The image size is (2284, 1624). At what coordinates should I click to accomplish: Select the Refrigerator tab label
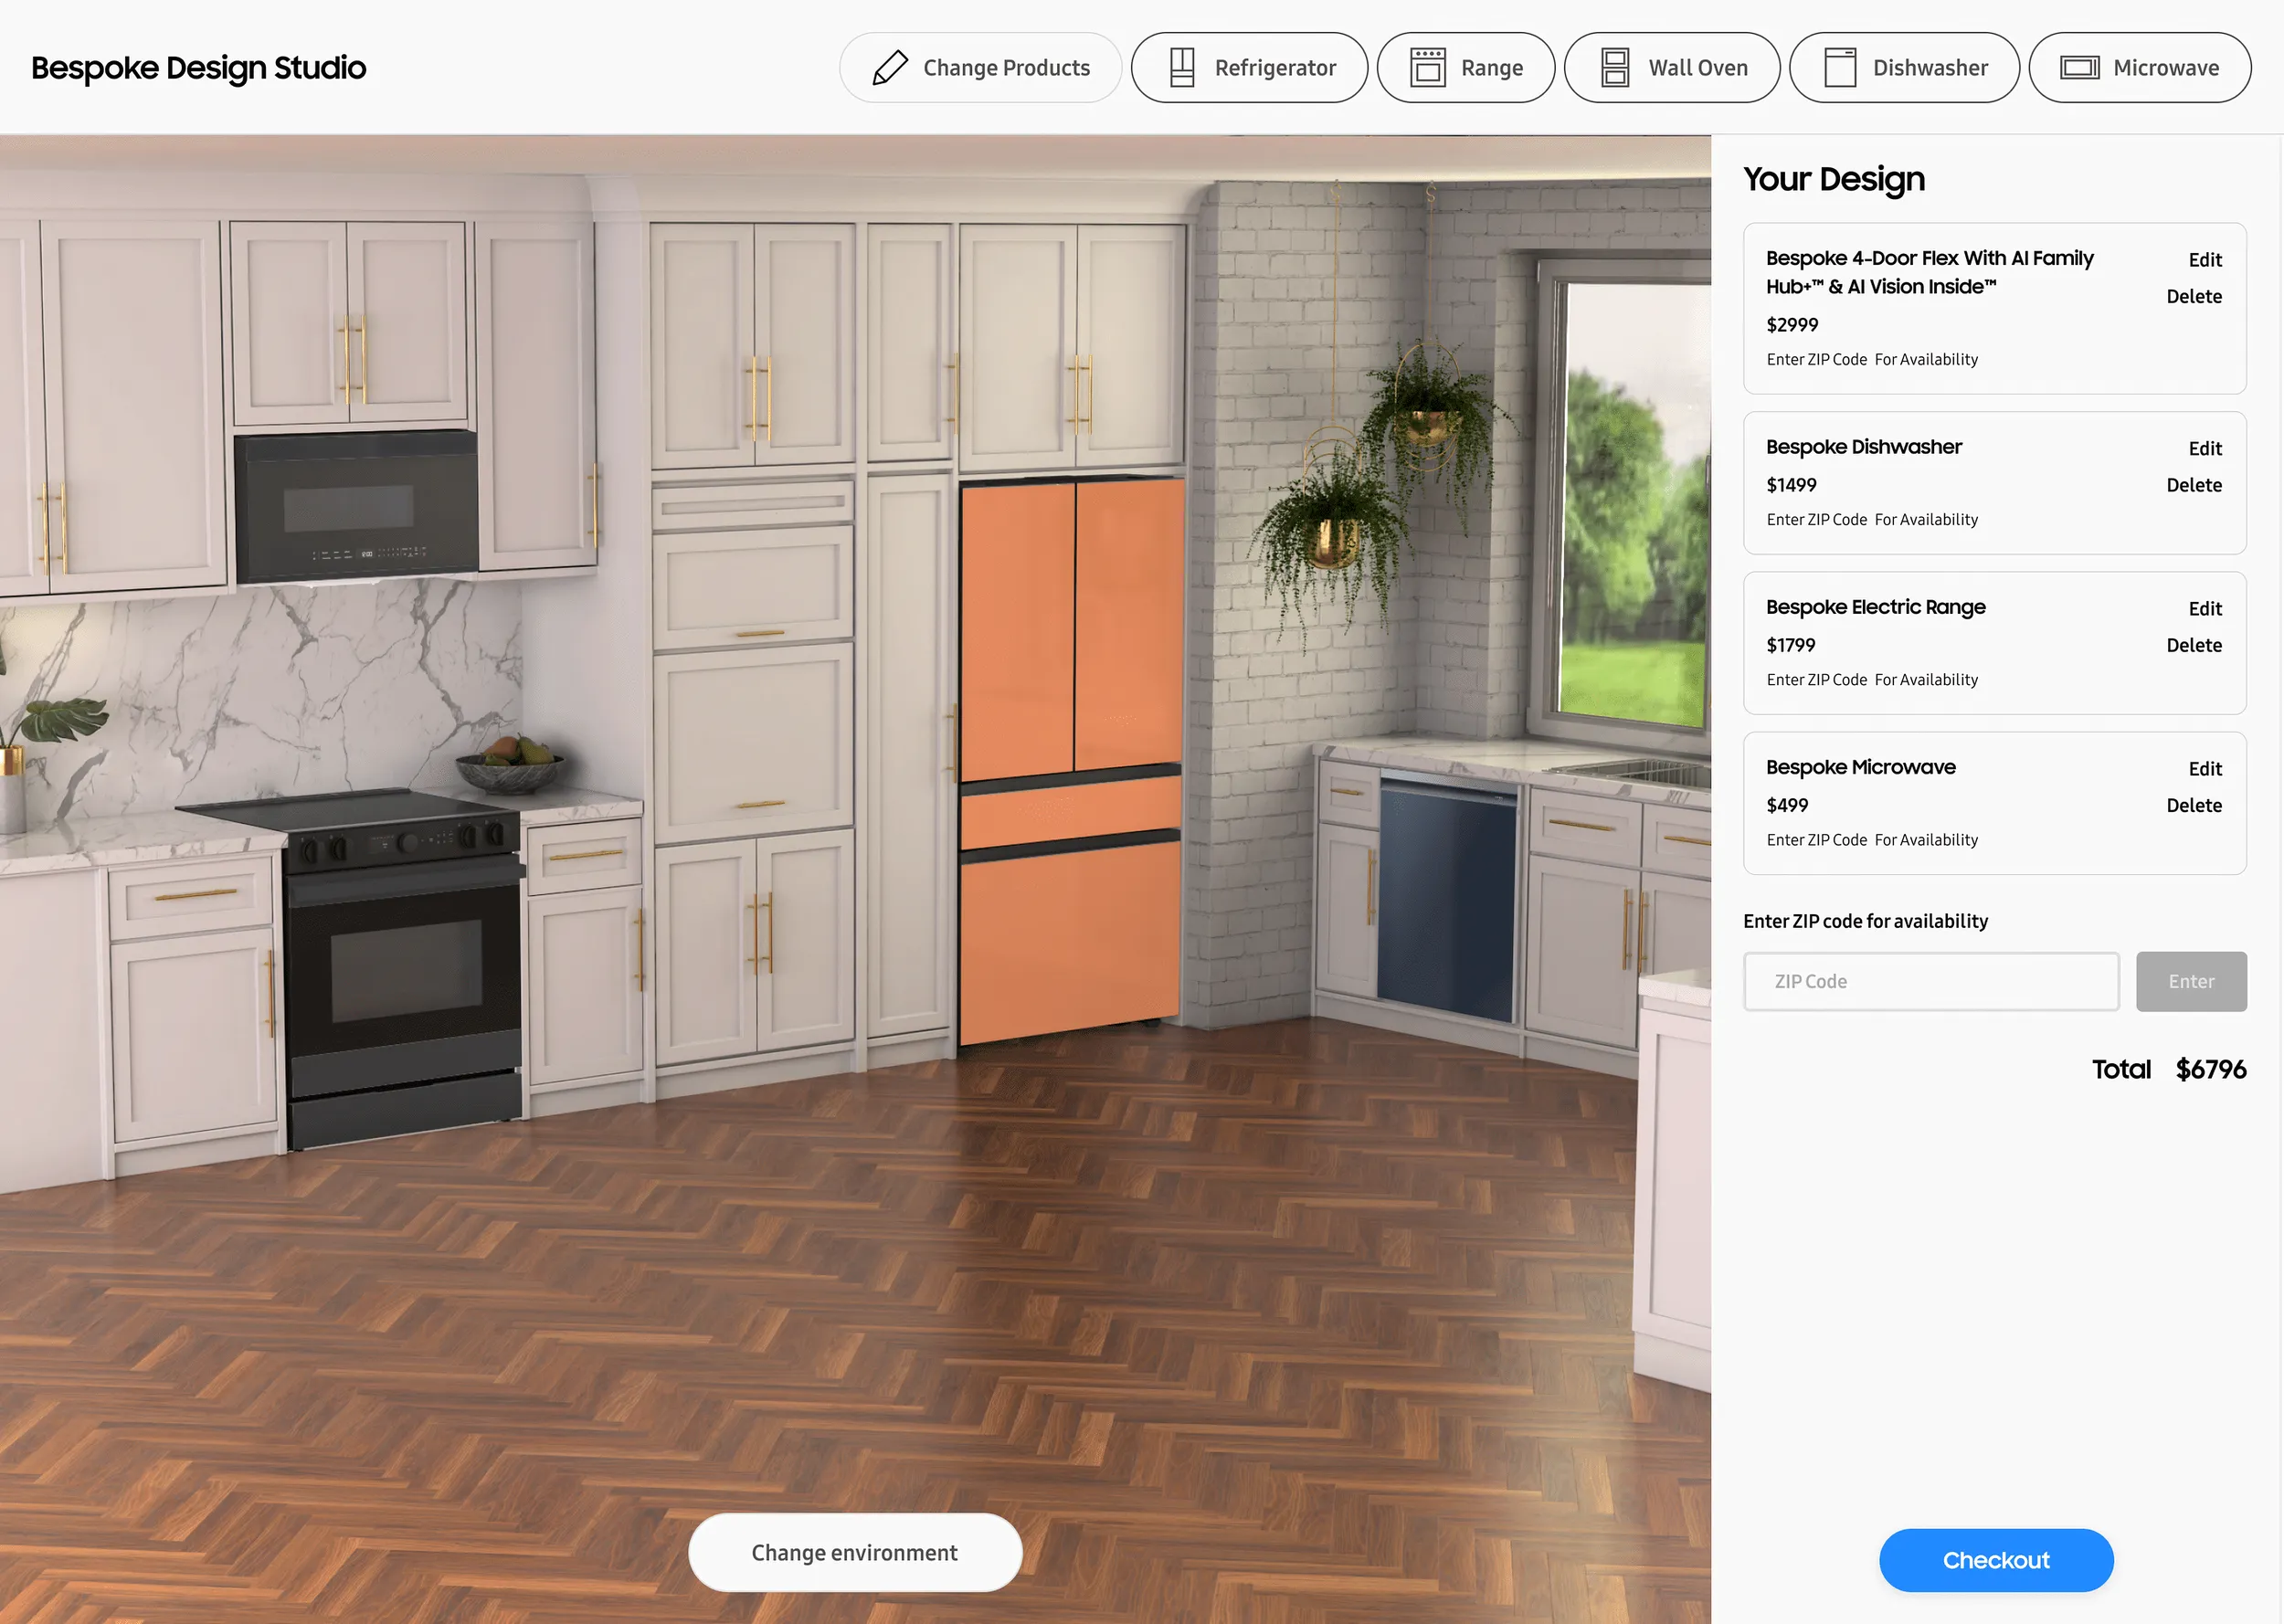tap(1275, 68)
